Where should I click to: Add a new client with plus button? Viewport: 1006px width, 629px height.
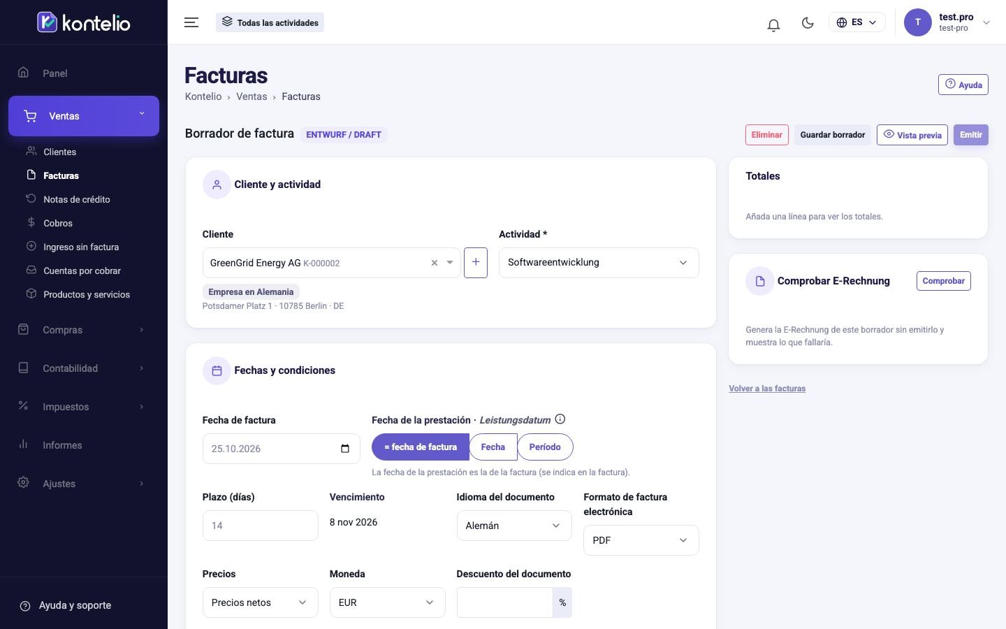click(x=476, y=263)
